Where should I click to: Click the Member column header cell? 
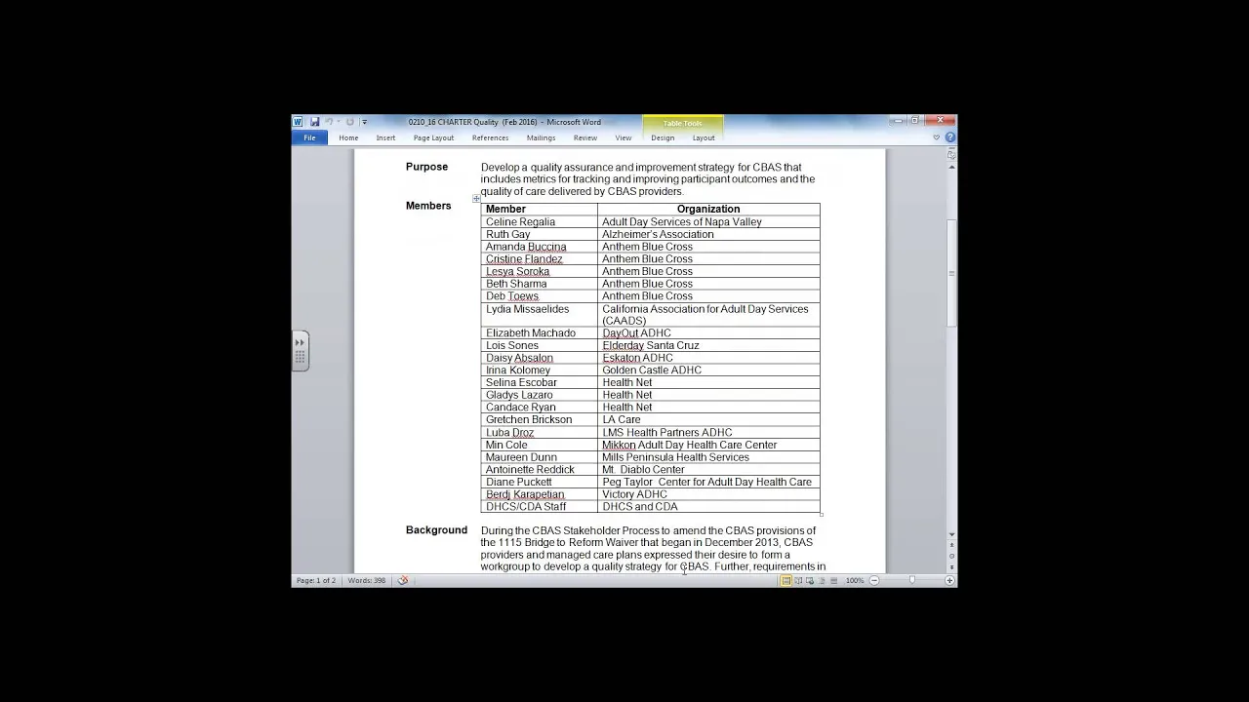click(540, 209)
